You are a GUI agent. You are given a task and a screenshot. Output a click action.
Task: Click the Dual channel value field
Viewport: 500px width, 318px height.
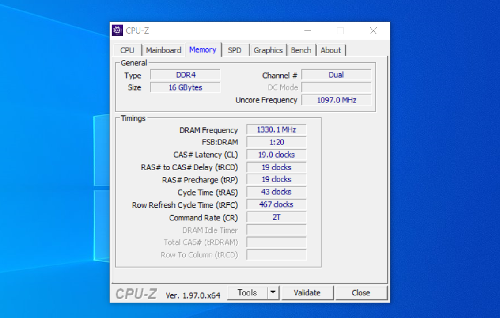[337, 75]
